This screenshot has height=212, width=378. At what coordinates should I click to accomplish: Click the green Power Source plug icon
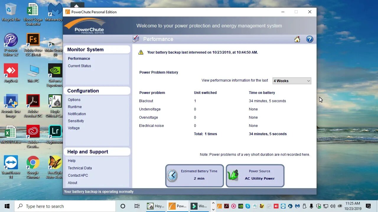[233, 175]
